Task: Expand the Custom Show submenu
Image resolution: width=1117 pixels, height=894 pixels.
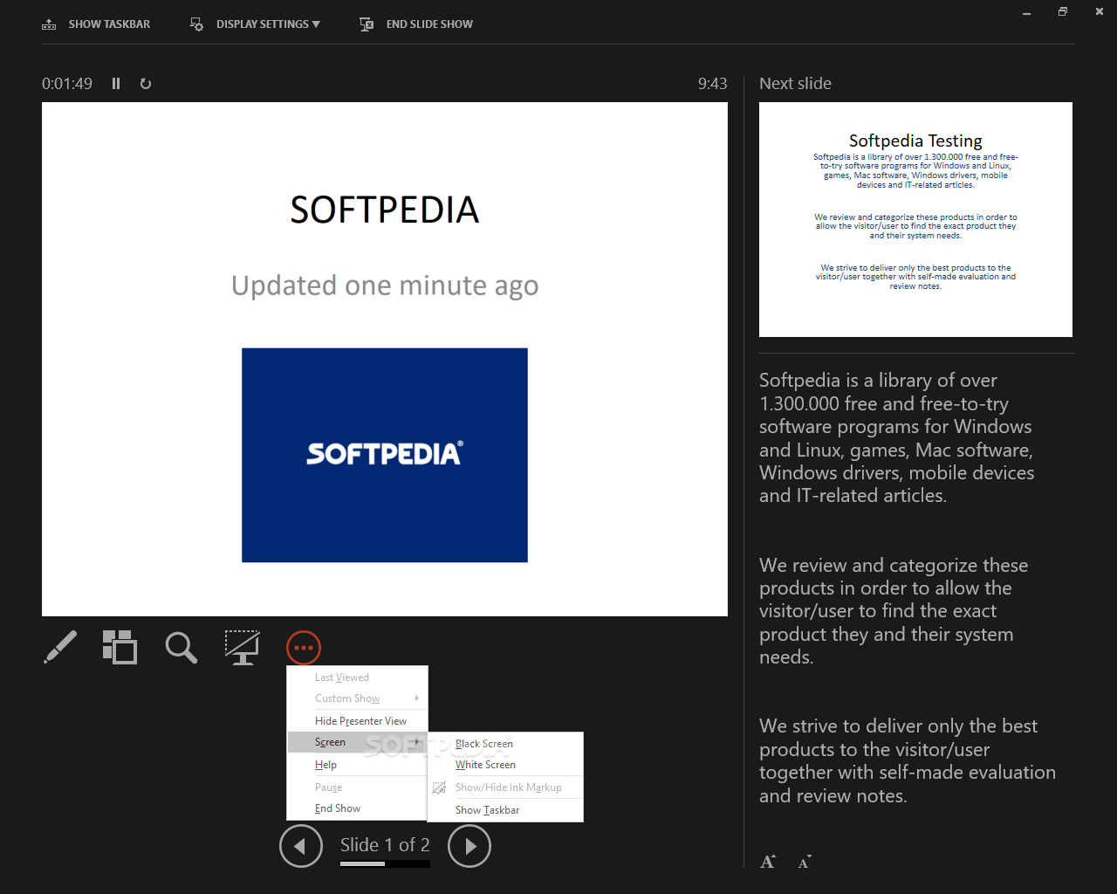Action: (357, 698)
